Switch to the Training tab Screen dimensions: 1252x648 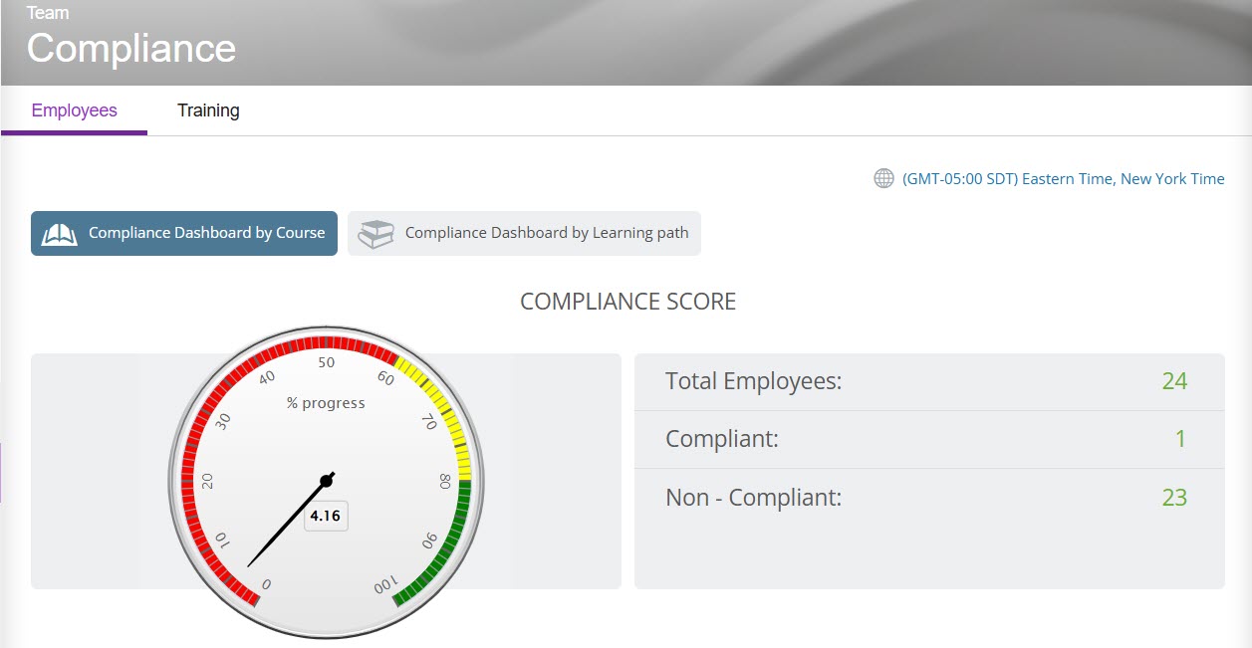(208, 109)
